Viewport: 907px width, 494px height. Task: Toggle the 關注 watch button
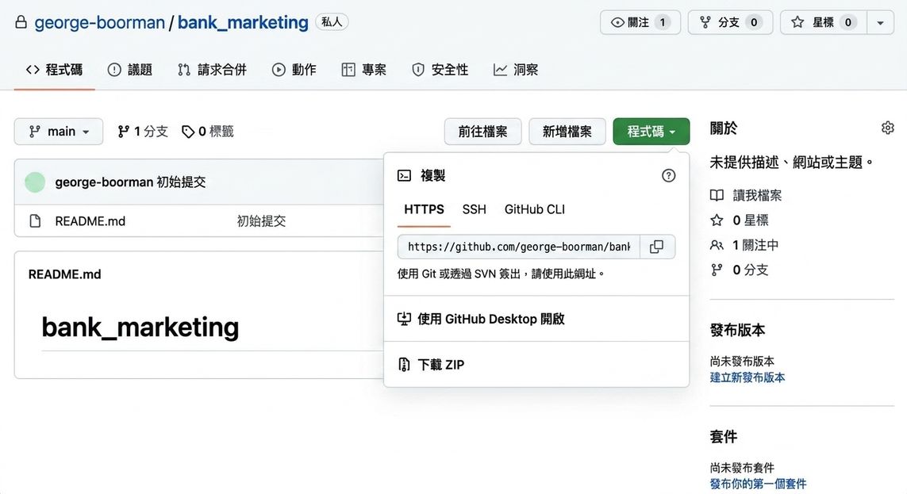coord(640,22)
